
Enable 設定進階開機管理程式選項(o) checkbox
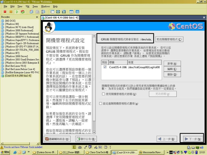pos(101,104)
